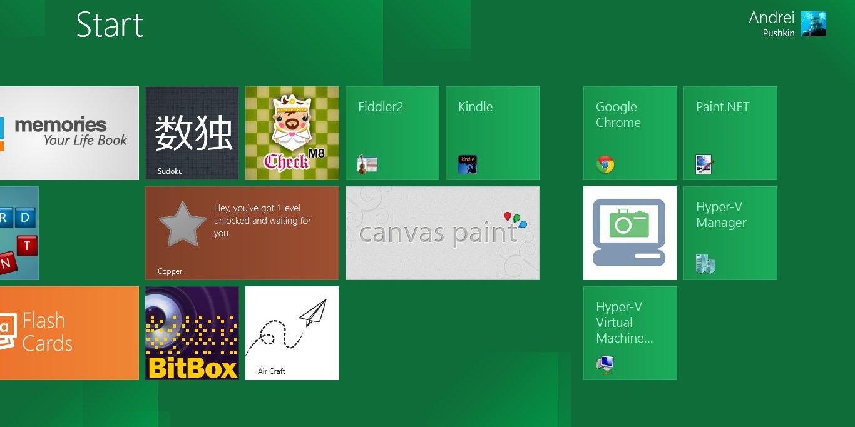Launch Google Chrome from its tile
This screenshot has width=855, height=427.
630,133
